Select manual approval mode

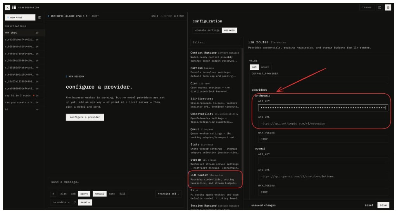click(100, 194)
